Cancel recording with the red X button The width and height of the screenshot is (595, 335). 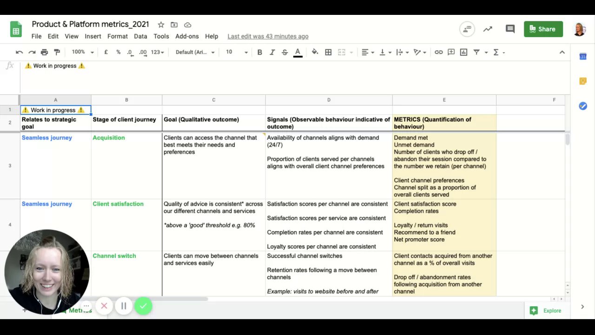click(104, 306)
